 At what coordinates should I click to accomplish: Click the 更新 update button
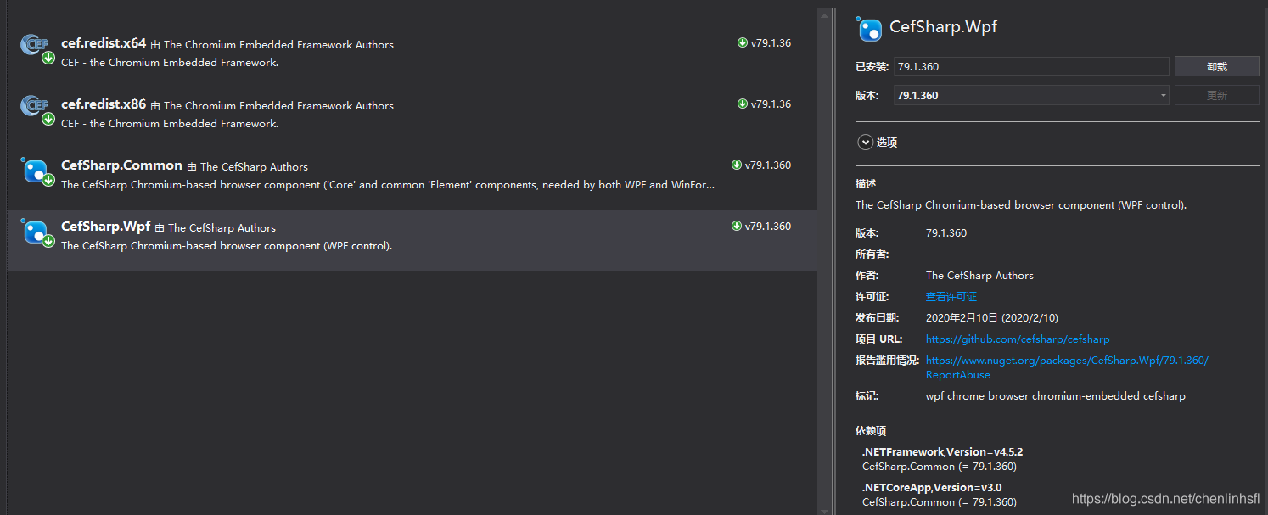[x=1216, y=96]
